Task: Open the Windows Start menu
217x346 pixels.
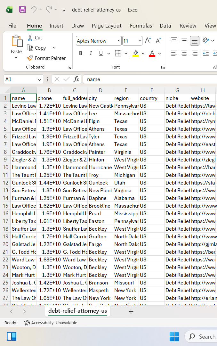Action: 174,336
